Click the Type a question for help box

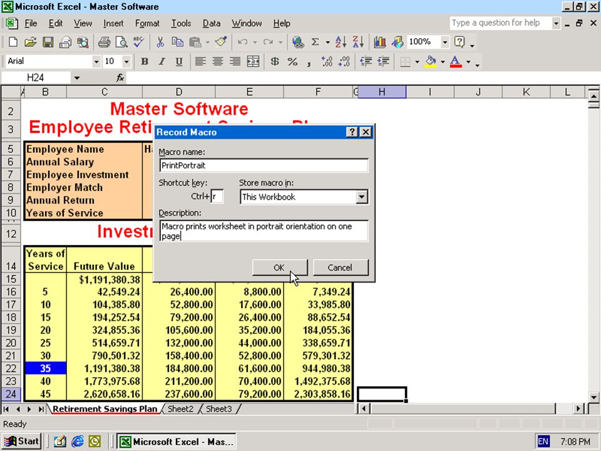pos(501,23)
